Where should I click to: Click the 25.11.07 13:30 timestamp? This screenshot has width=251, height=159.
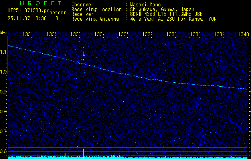click(27, 18)
